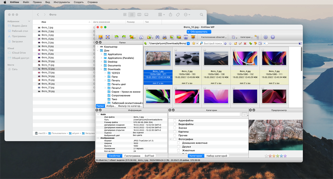Click the fullscreen view toolbar icon
This screenshot has width=333, height=179.
point(108,37)
